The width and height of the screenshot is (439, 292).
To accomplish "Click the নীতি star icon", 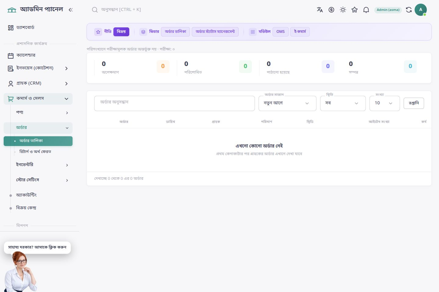I will 98,32.
